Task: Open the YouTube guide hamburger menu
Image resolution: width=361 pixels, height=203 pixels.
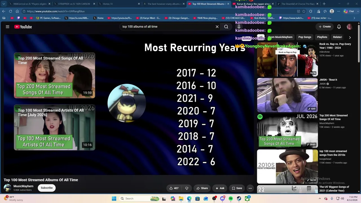Action: pos(8,27)
